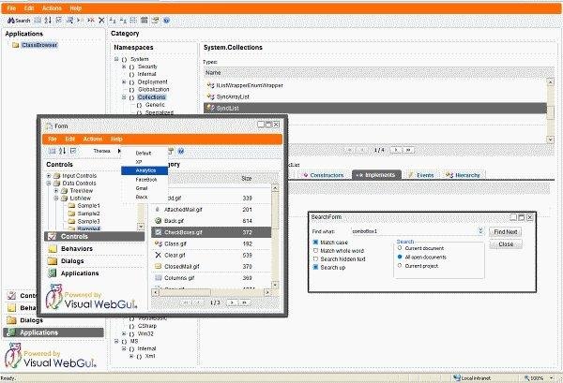
Task: Select the ClosedMail.gif row
Action: click(x=211, y=267)
